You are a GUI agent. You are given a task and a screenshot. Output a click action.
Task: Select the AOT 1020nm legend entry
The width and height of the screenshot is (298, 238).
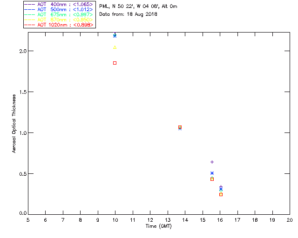pos(59,25)
